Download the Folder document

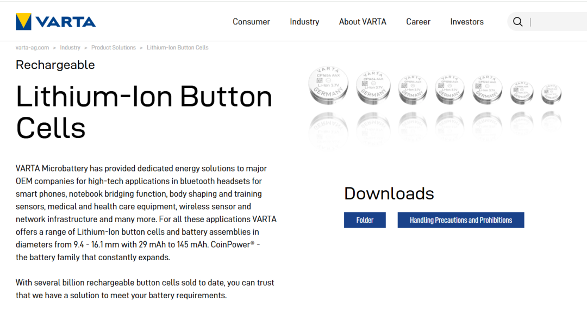365,220
